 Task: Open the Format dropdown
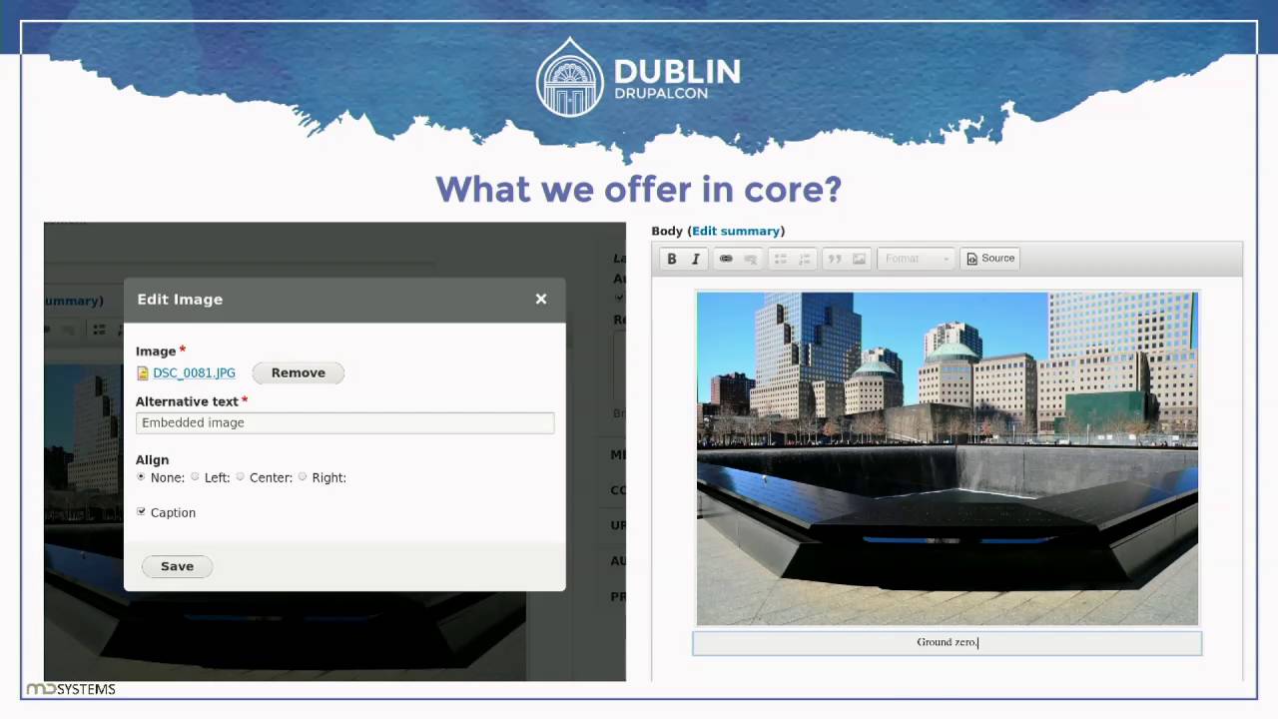[x=917, y=259]
